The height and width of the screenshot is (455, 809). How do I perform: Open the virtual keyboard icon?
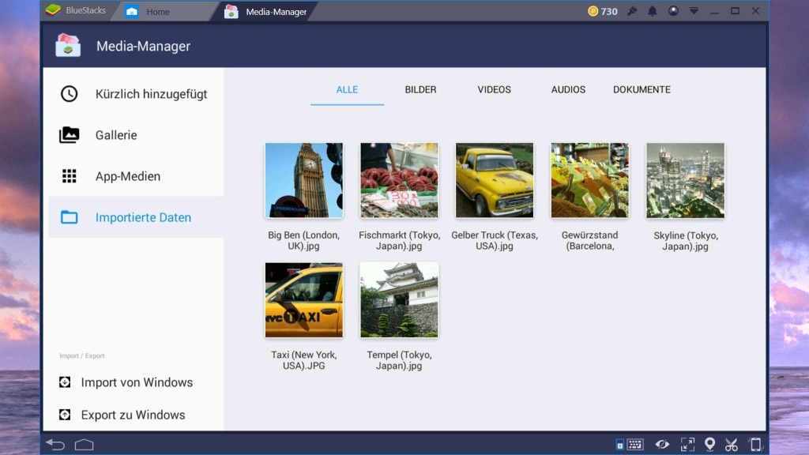click(634, 444)
